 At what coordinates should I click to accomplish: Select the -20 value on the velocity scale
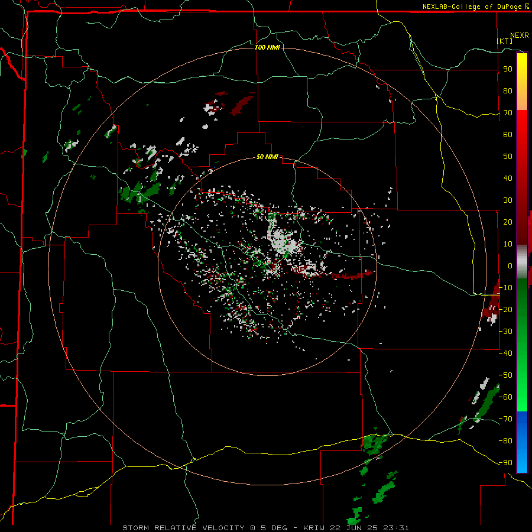[505, 309]
